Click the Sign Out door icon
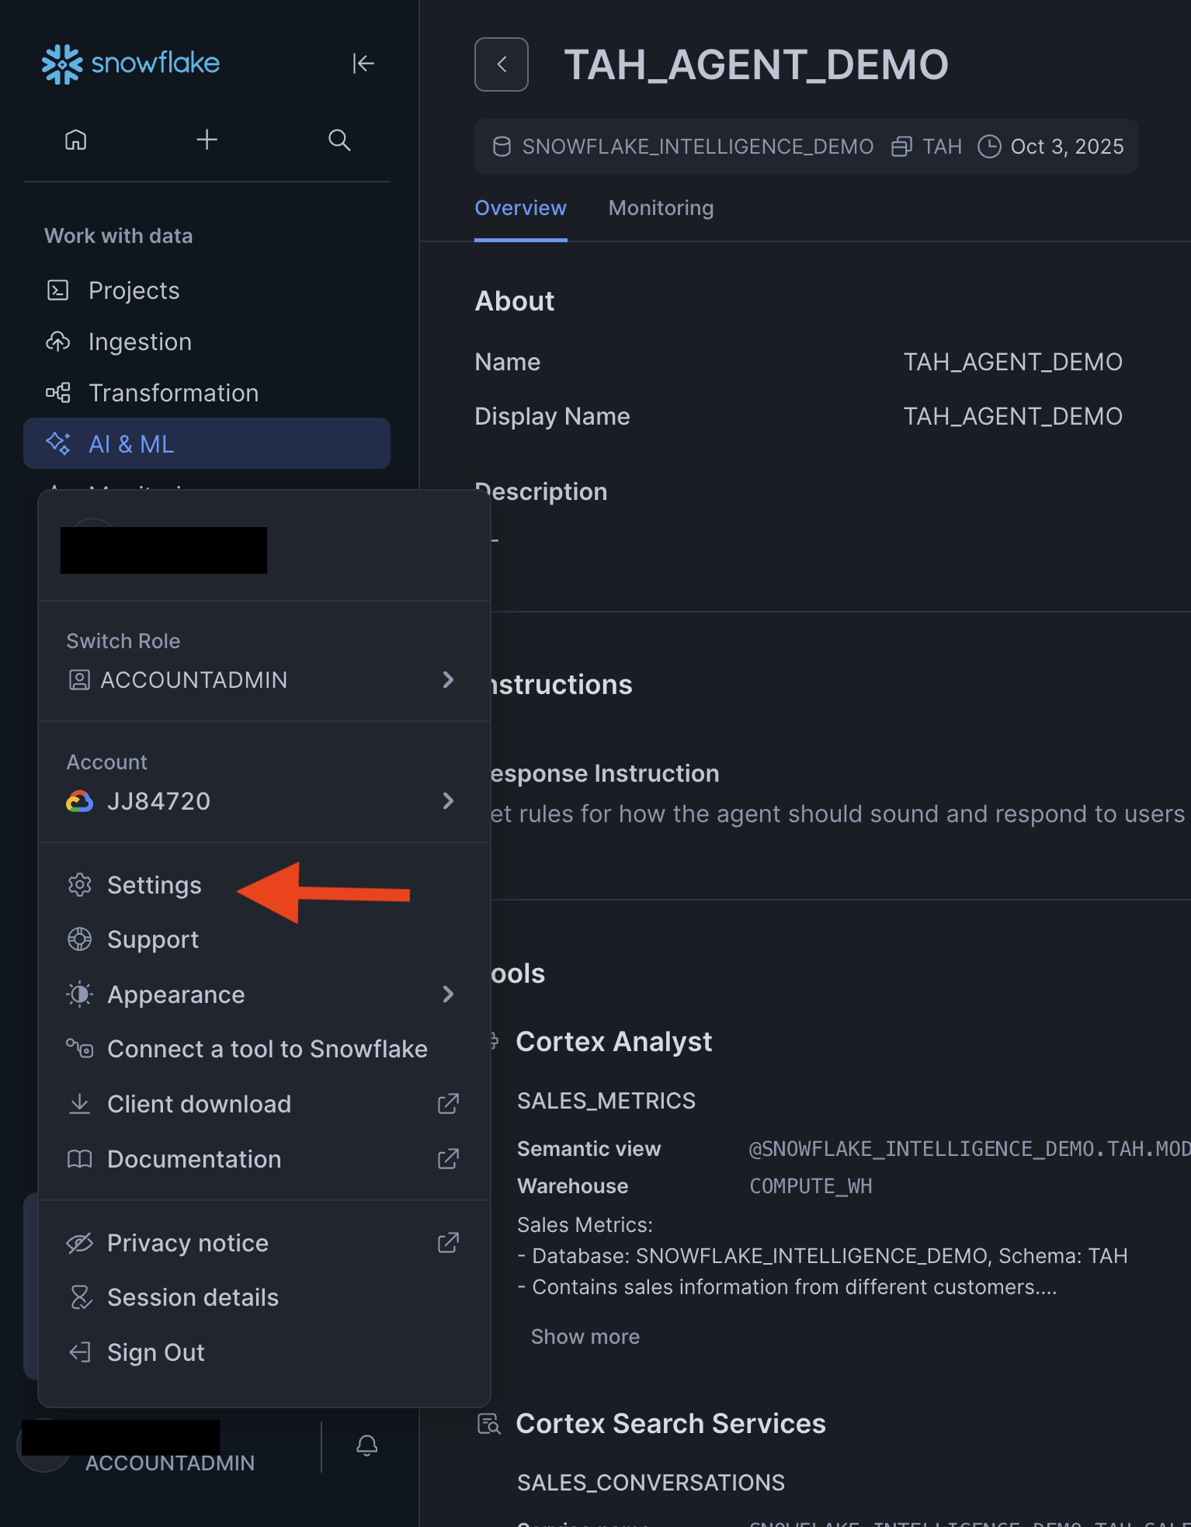 (80, 1352)
